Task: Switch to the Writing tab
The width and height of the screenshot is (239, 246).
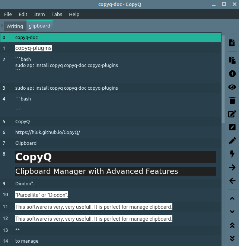Action: coord(15,26)
